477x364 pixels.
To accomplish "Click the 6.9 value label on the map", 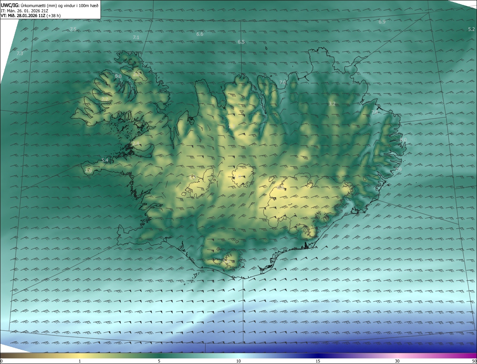I will tap(382, 22).
